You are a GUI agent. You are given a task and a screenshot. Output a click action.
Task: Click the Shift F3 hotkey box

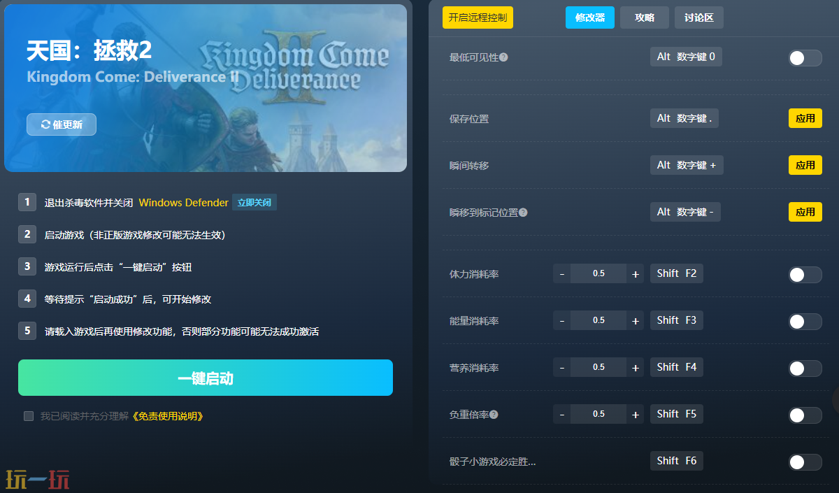coord(677,320)
